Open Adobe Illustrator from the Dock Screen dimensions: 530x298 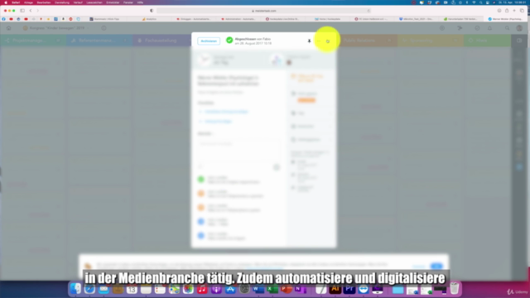click(x=335, y=289)
